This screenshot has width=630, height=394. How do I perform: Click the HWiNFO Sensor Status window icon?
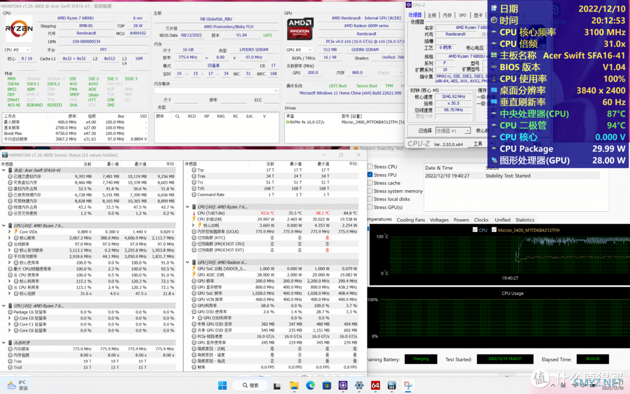point(5,155)
